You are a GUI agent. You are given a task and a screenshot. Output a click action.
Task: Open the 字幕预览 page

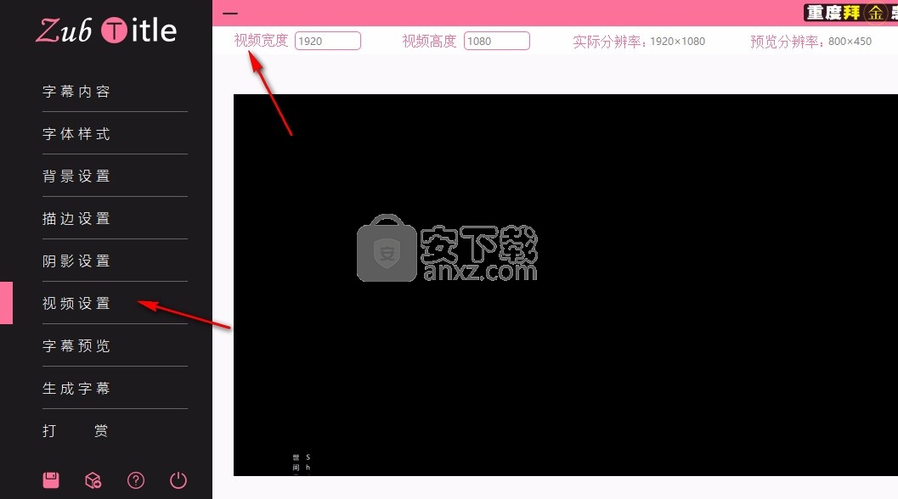click(x=76, y=346)
